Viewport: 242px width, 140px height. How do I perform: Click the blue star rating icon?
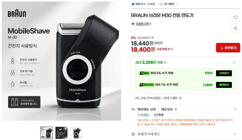tap(133, 24)
